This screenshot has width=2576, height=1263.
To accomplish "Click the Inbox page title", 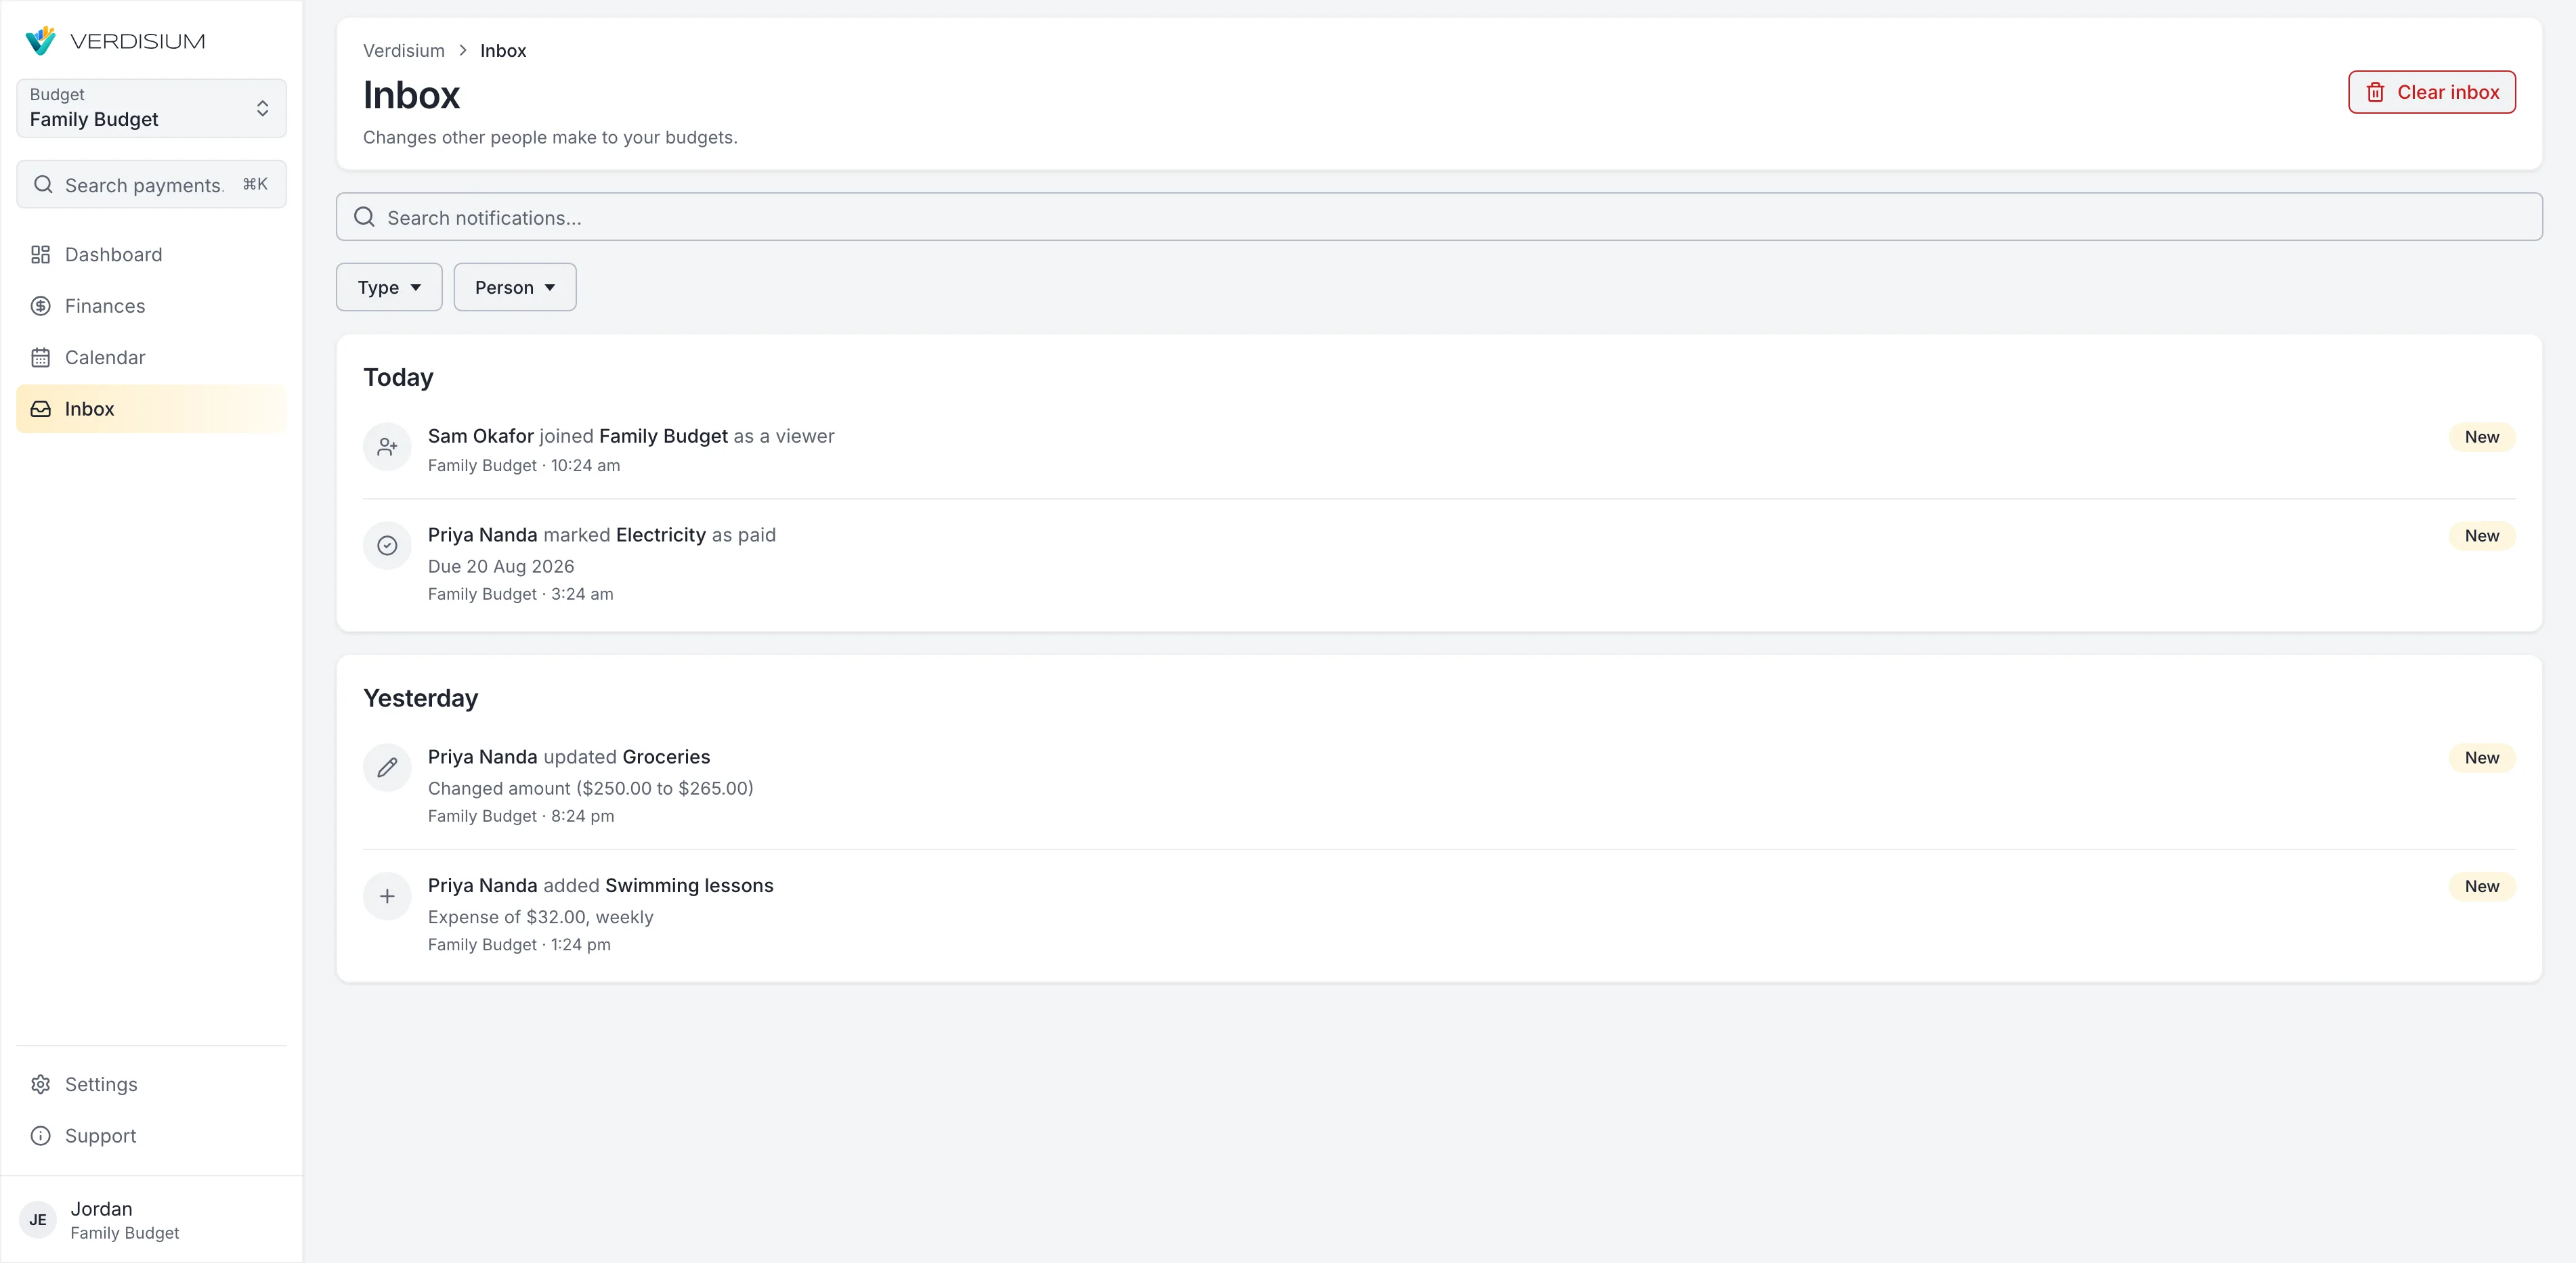I will point(411,95).
